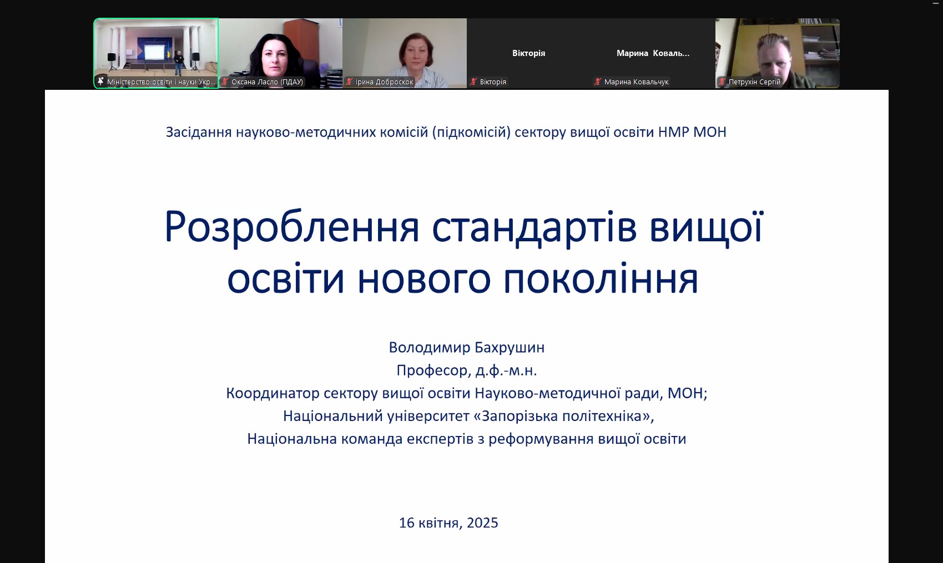Select Петрухін Сергій video thumbnail
Screen dimensions: 943x563
pos(778,53)
